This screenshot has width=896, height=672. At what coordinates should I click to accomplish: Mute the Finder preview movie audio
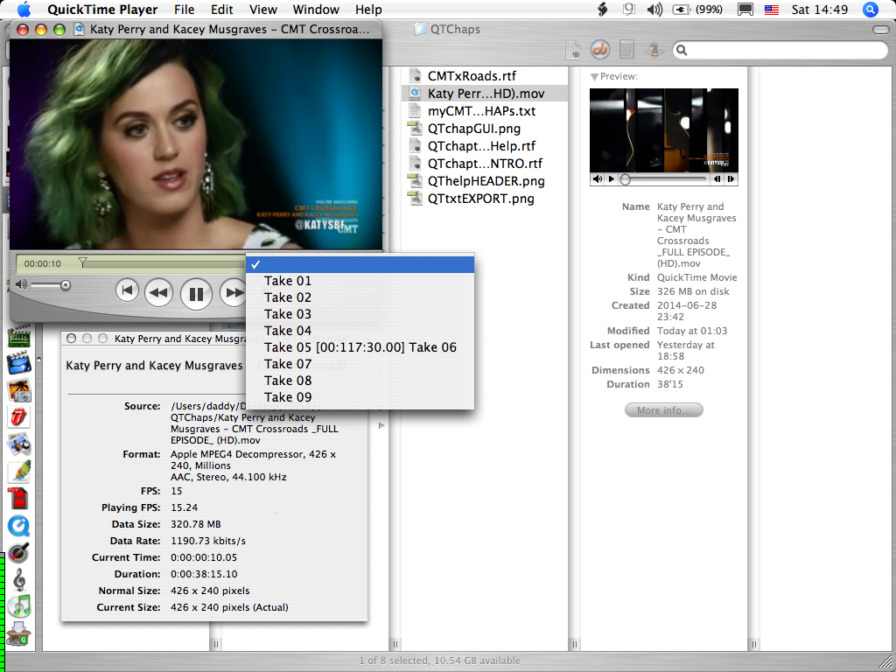(598, 178)
